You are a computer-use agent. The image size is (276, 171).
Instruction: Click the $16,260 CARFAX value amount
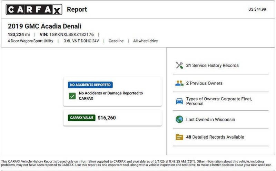(x=107, y=118)
